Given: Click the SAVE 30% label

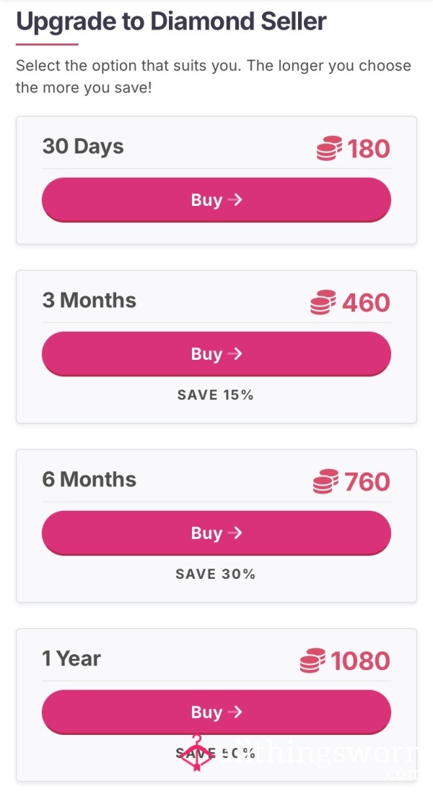Looking at the screenshot, I should point(216,574).
